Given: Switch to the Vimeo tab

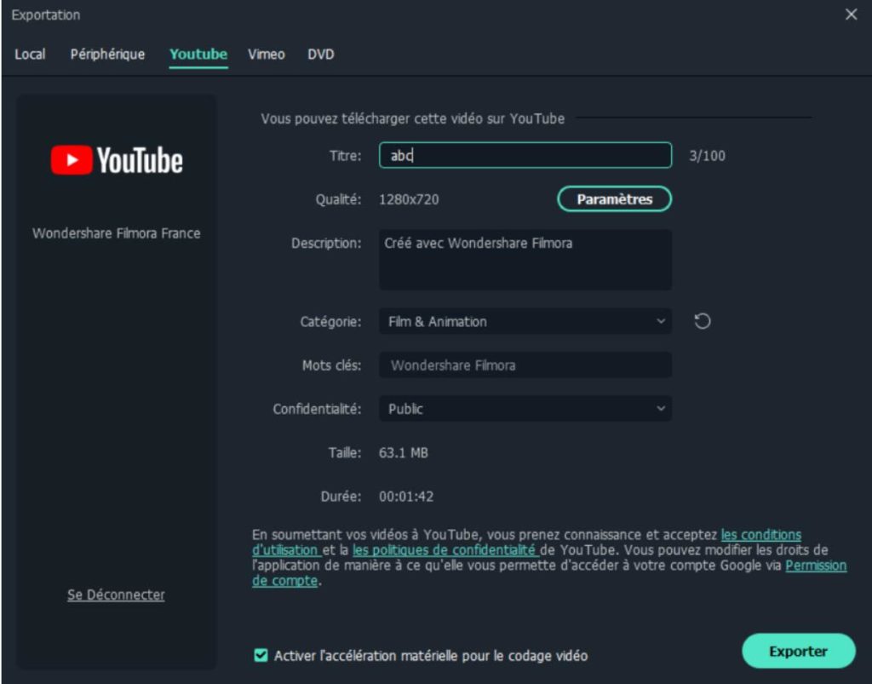Looking at the screenshot, I should pos(266,55).
